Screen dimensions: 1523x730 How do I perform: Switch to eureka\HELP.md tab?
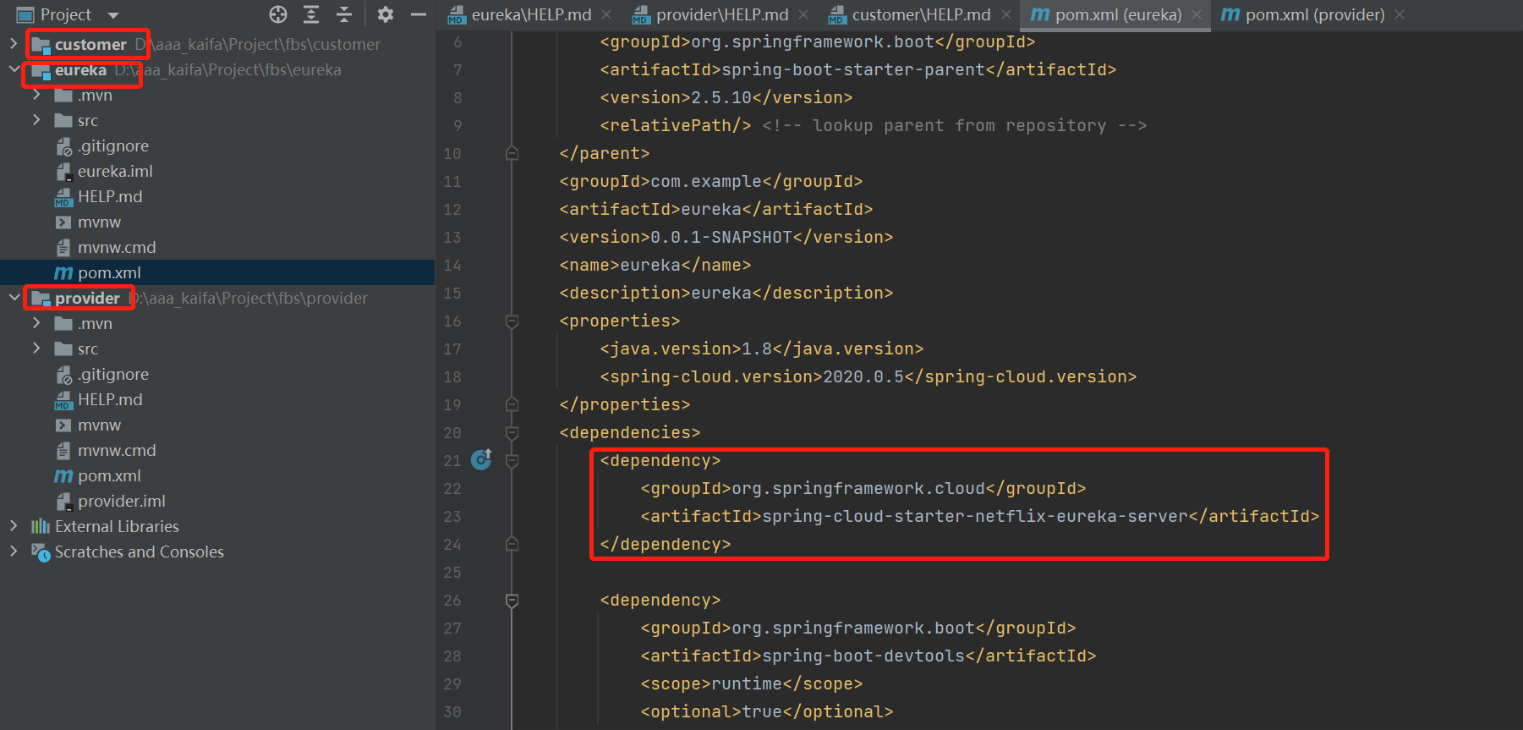coord(531,14)
